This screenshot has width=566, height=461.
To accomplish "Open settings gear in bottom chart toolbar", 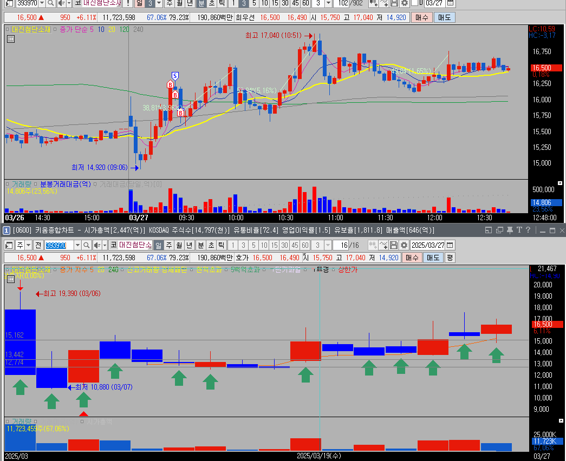I will coord(404,245).
